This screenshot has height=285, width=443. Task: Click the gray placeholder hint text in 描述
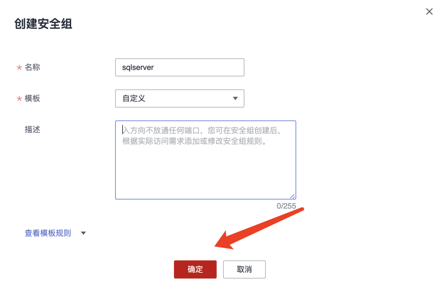click(201, 136)
